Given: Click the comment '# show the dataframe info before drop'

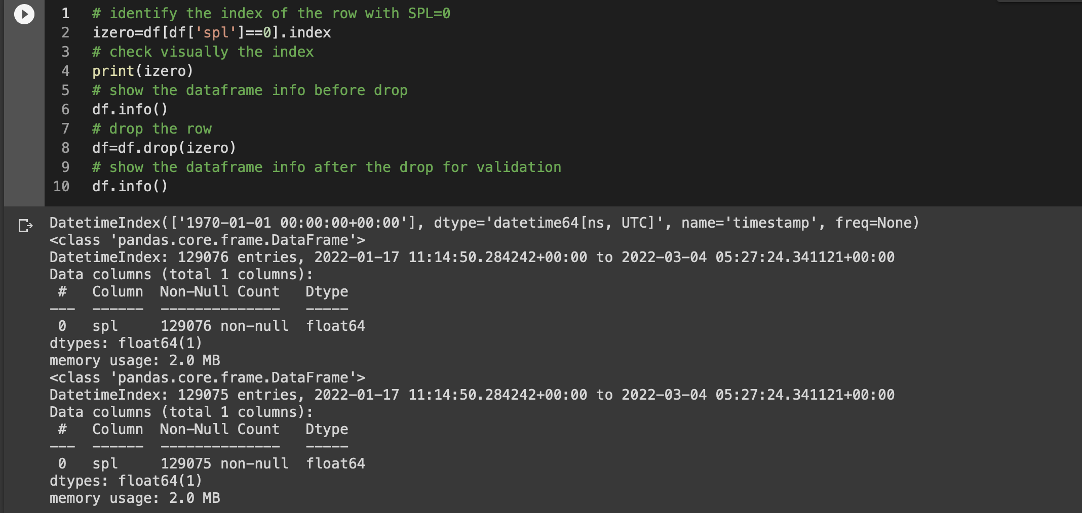Looking at the screenshot, I should [250, 91].
